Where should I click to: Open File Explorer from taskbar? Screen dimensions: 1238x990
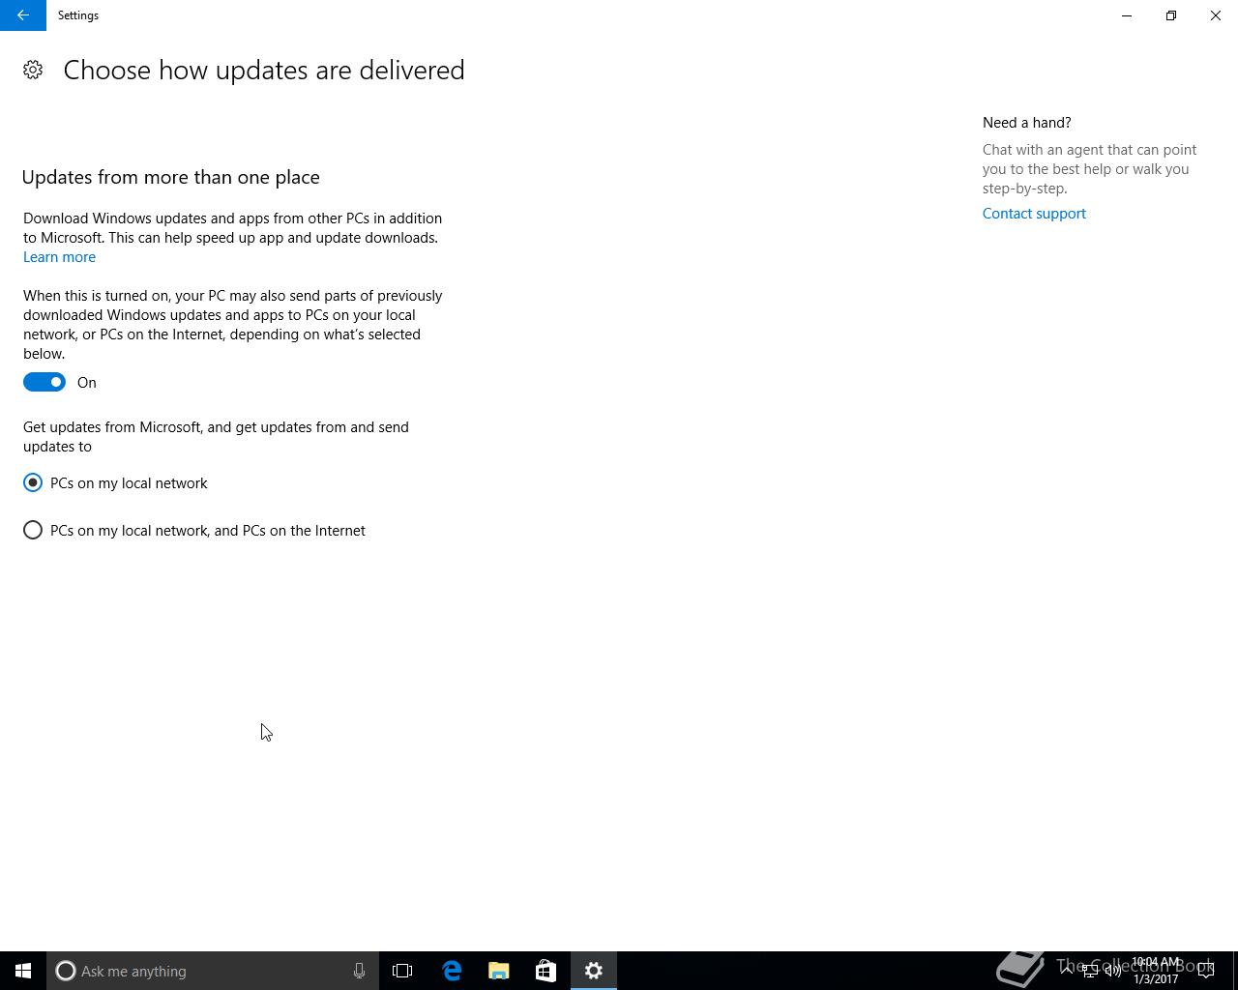point(499,971)
